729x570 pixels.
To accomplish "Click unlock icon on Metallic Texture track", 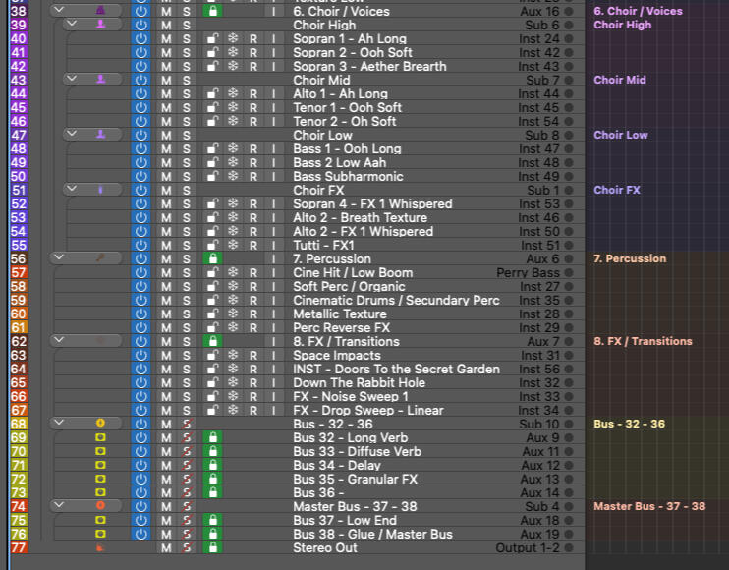I will click(212, 313).
